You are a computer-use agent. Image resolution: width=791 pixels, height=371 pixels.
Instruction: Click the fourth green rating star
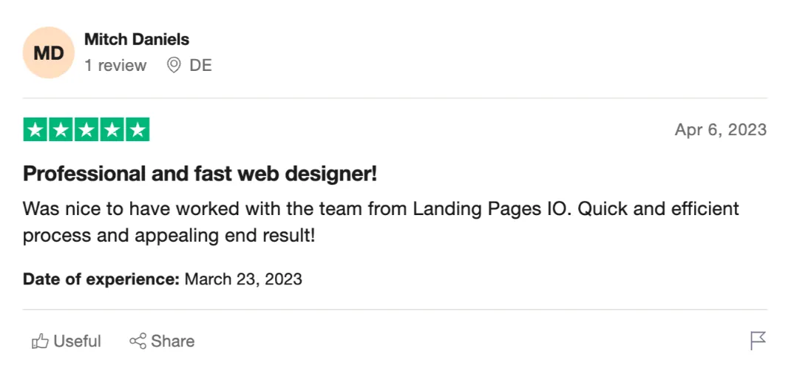(x=112, y=130)
